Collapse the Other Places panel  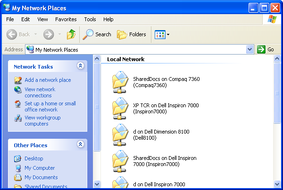coord(80,145)
